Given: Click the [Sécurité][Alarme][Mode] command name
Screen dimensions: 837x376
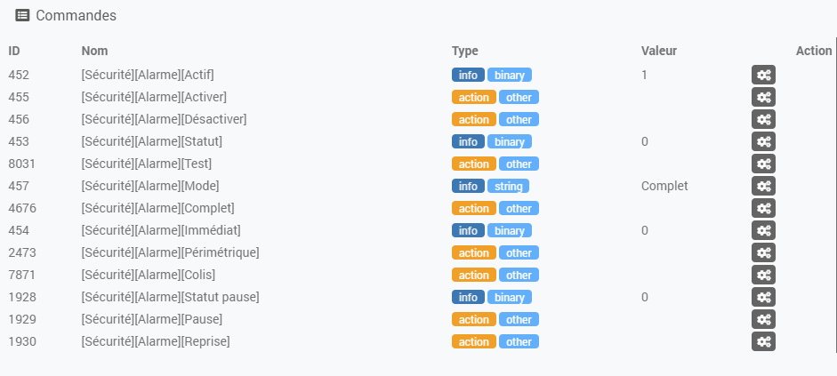Looking at the screenshot, I should tap(150, 186).
